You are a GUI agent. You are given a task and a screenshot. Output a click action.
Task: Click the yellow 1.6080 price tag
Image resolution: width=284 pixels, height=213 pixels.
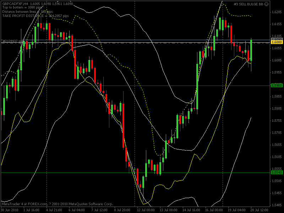[277, 42]
